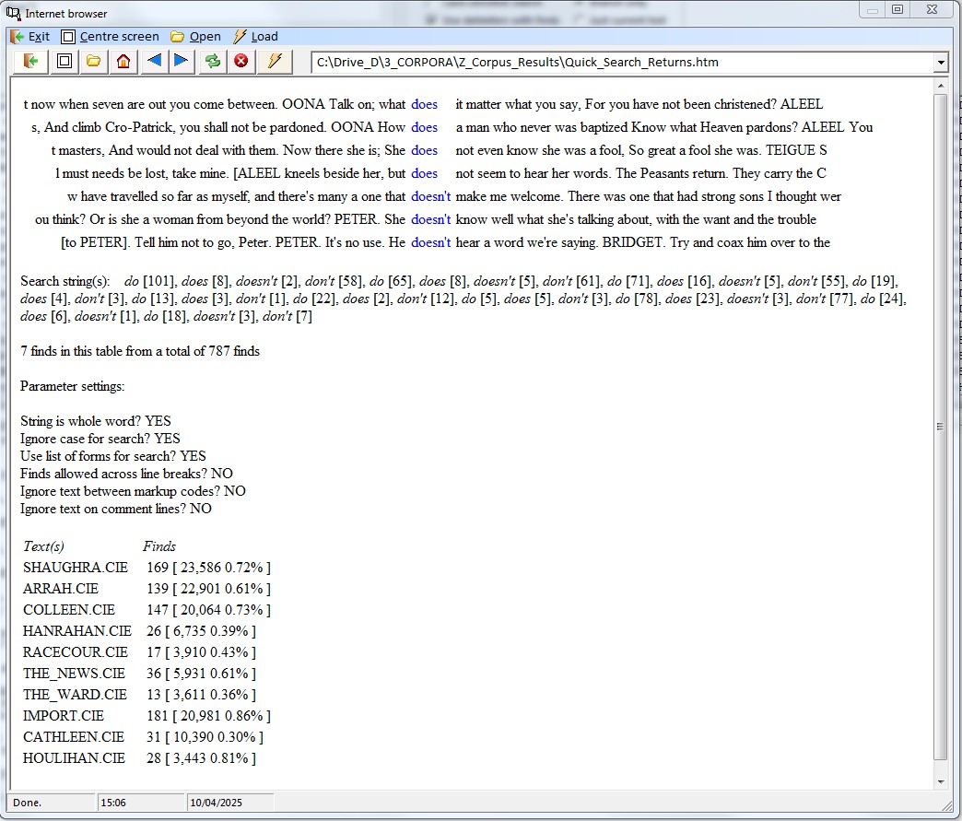The image size is (962, 821).
Task: Stop loading with the red X icon
Action: (241, 62)
